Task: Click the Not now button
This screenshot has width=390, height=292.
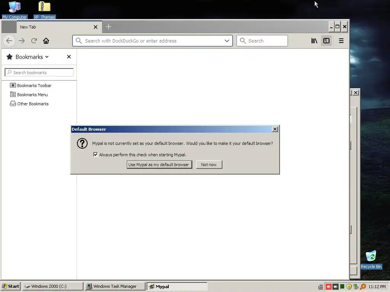Action: (x=209, y=165)
